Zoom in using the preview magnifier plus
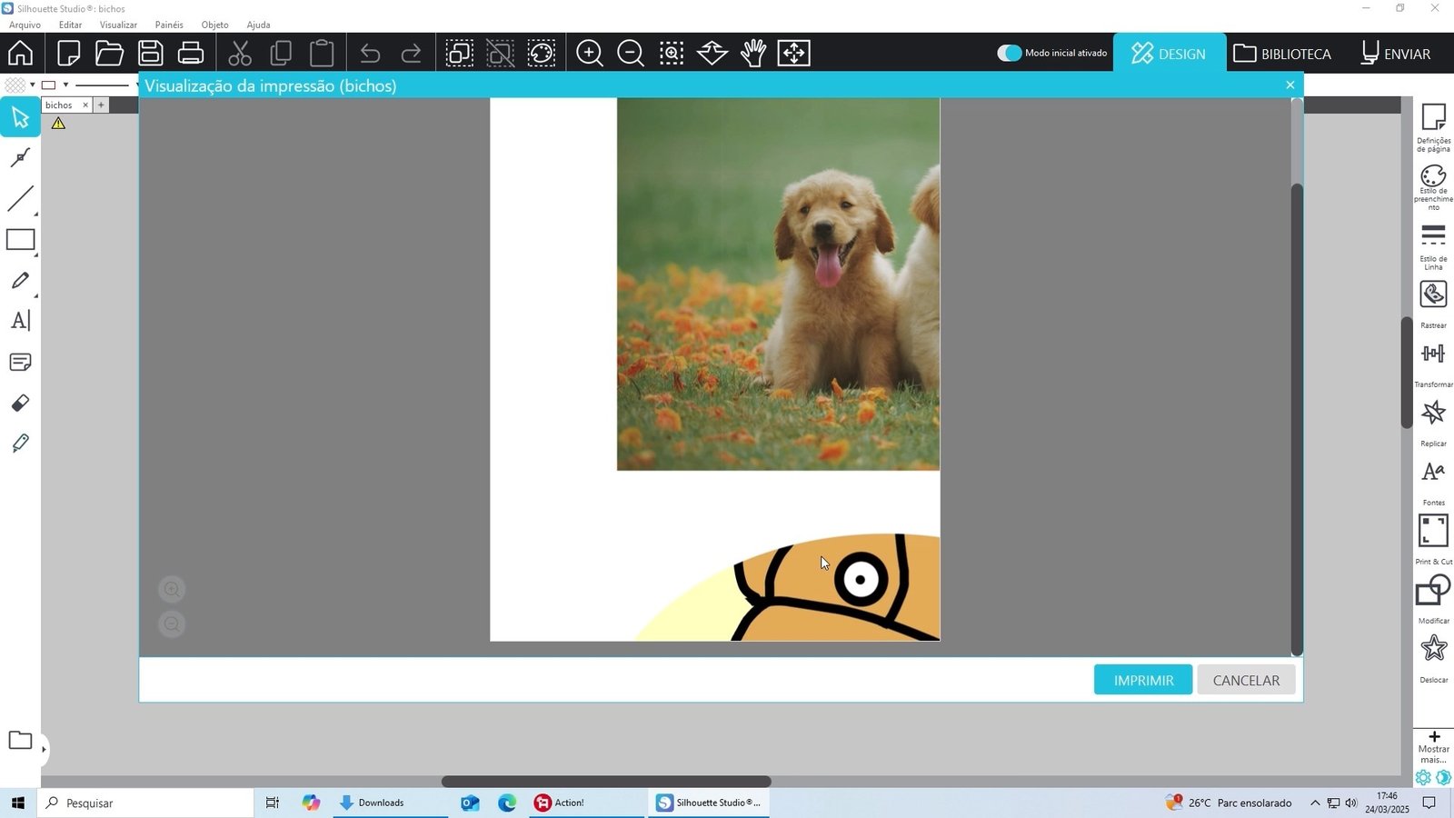The image size is (1454, 818). click(172, 589)
